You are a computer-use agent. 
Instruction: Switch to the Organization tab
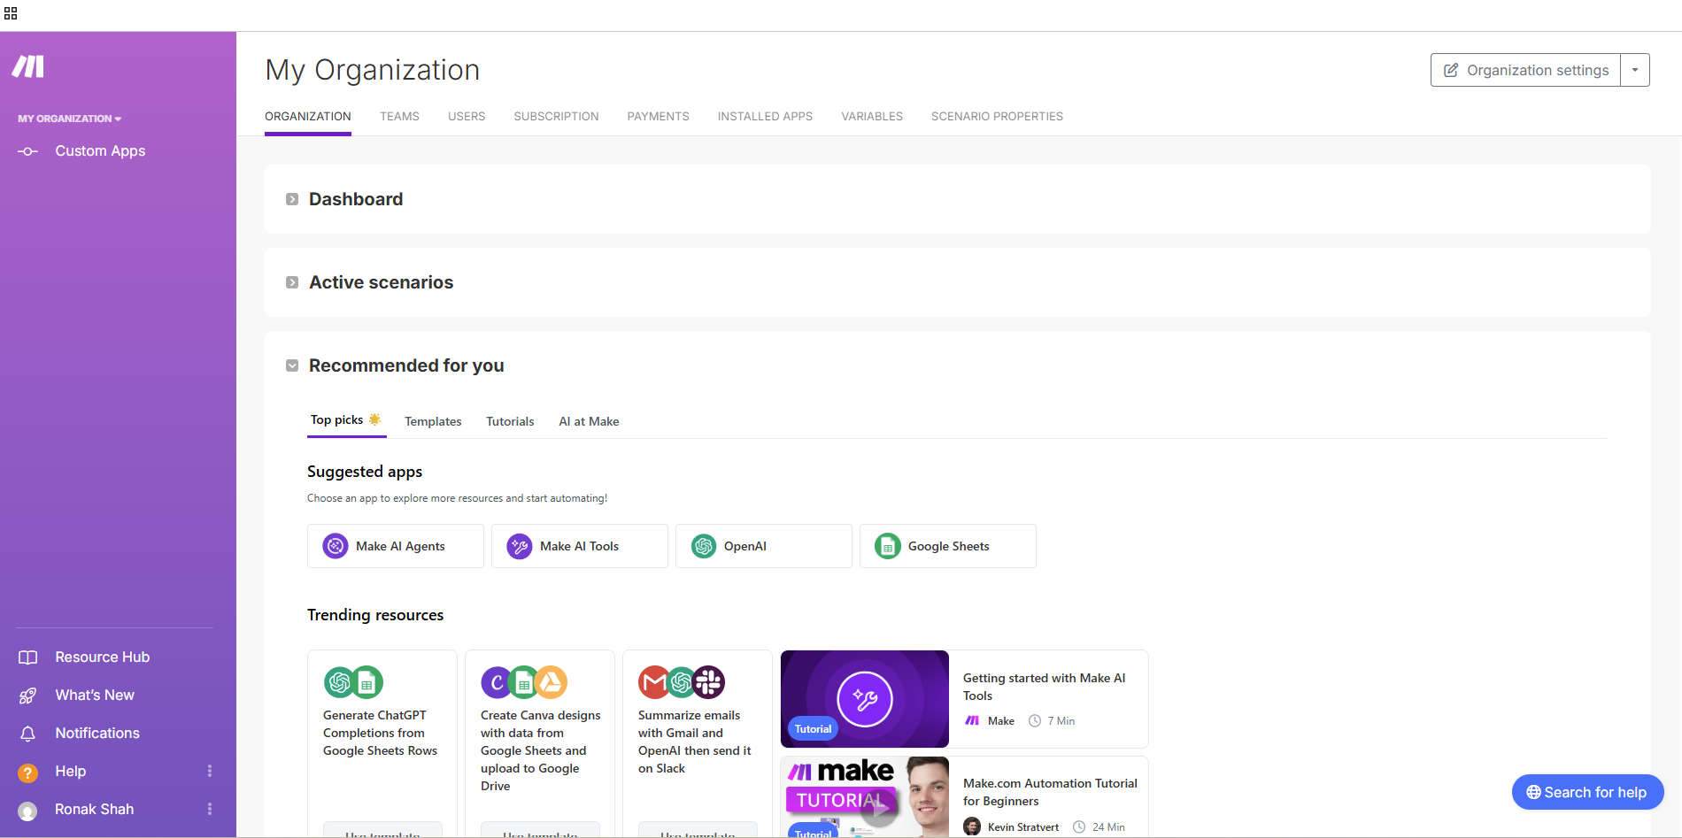click(x=308, y=117)
